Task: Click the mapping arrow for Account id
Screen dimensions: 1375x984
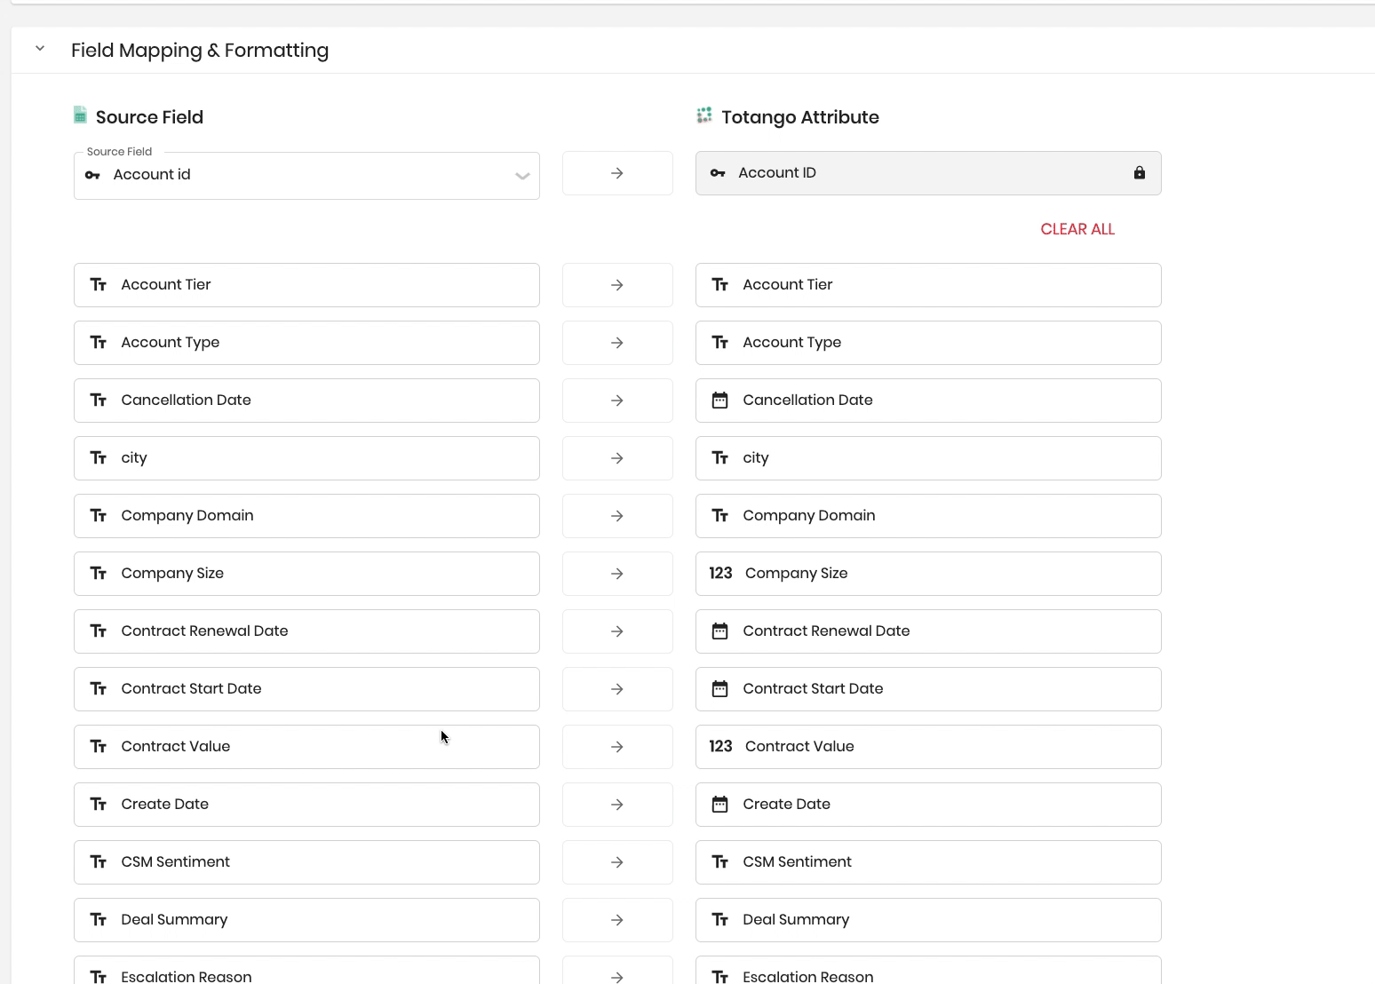Action: click(x=617, y=173)
